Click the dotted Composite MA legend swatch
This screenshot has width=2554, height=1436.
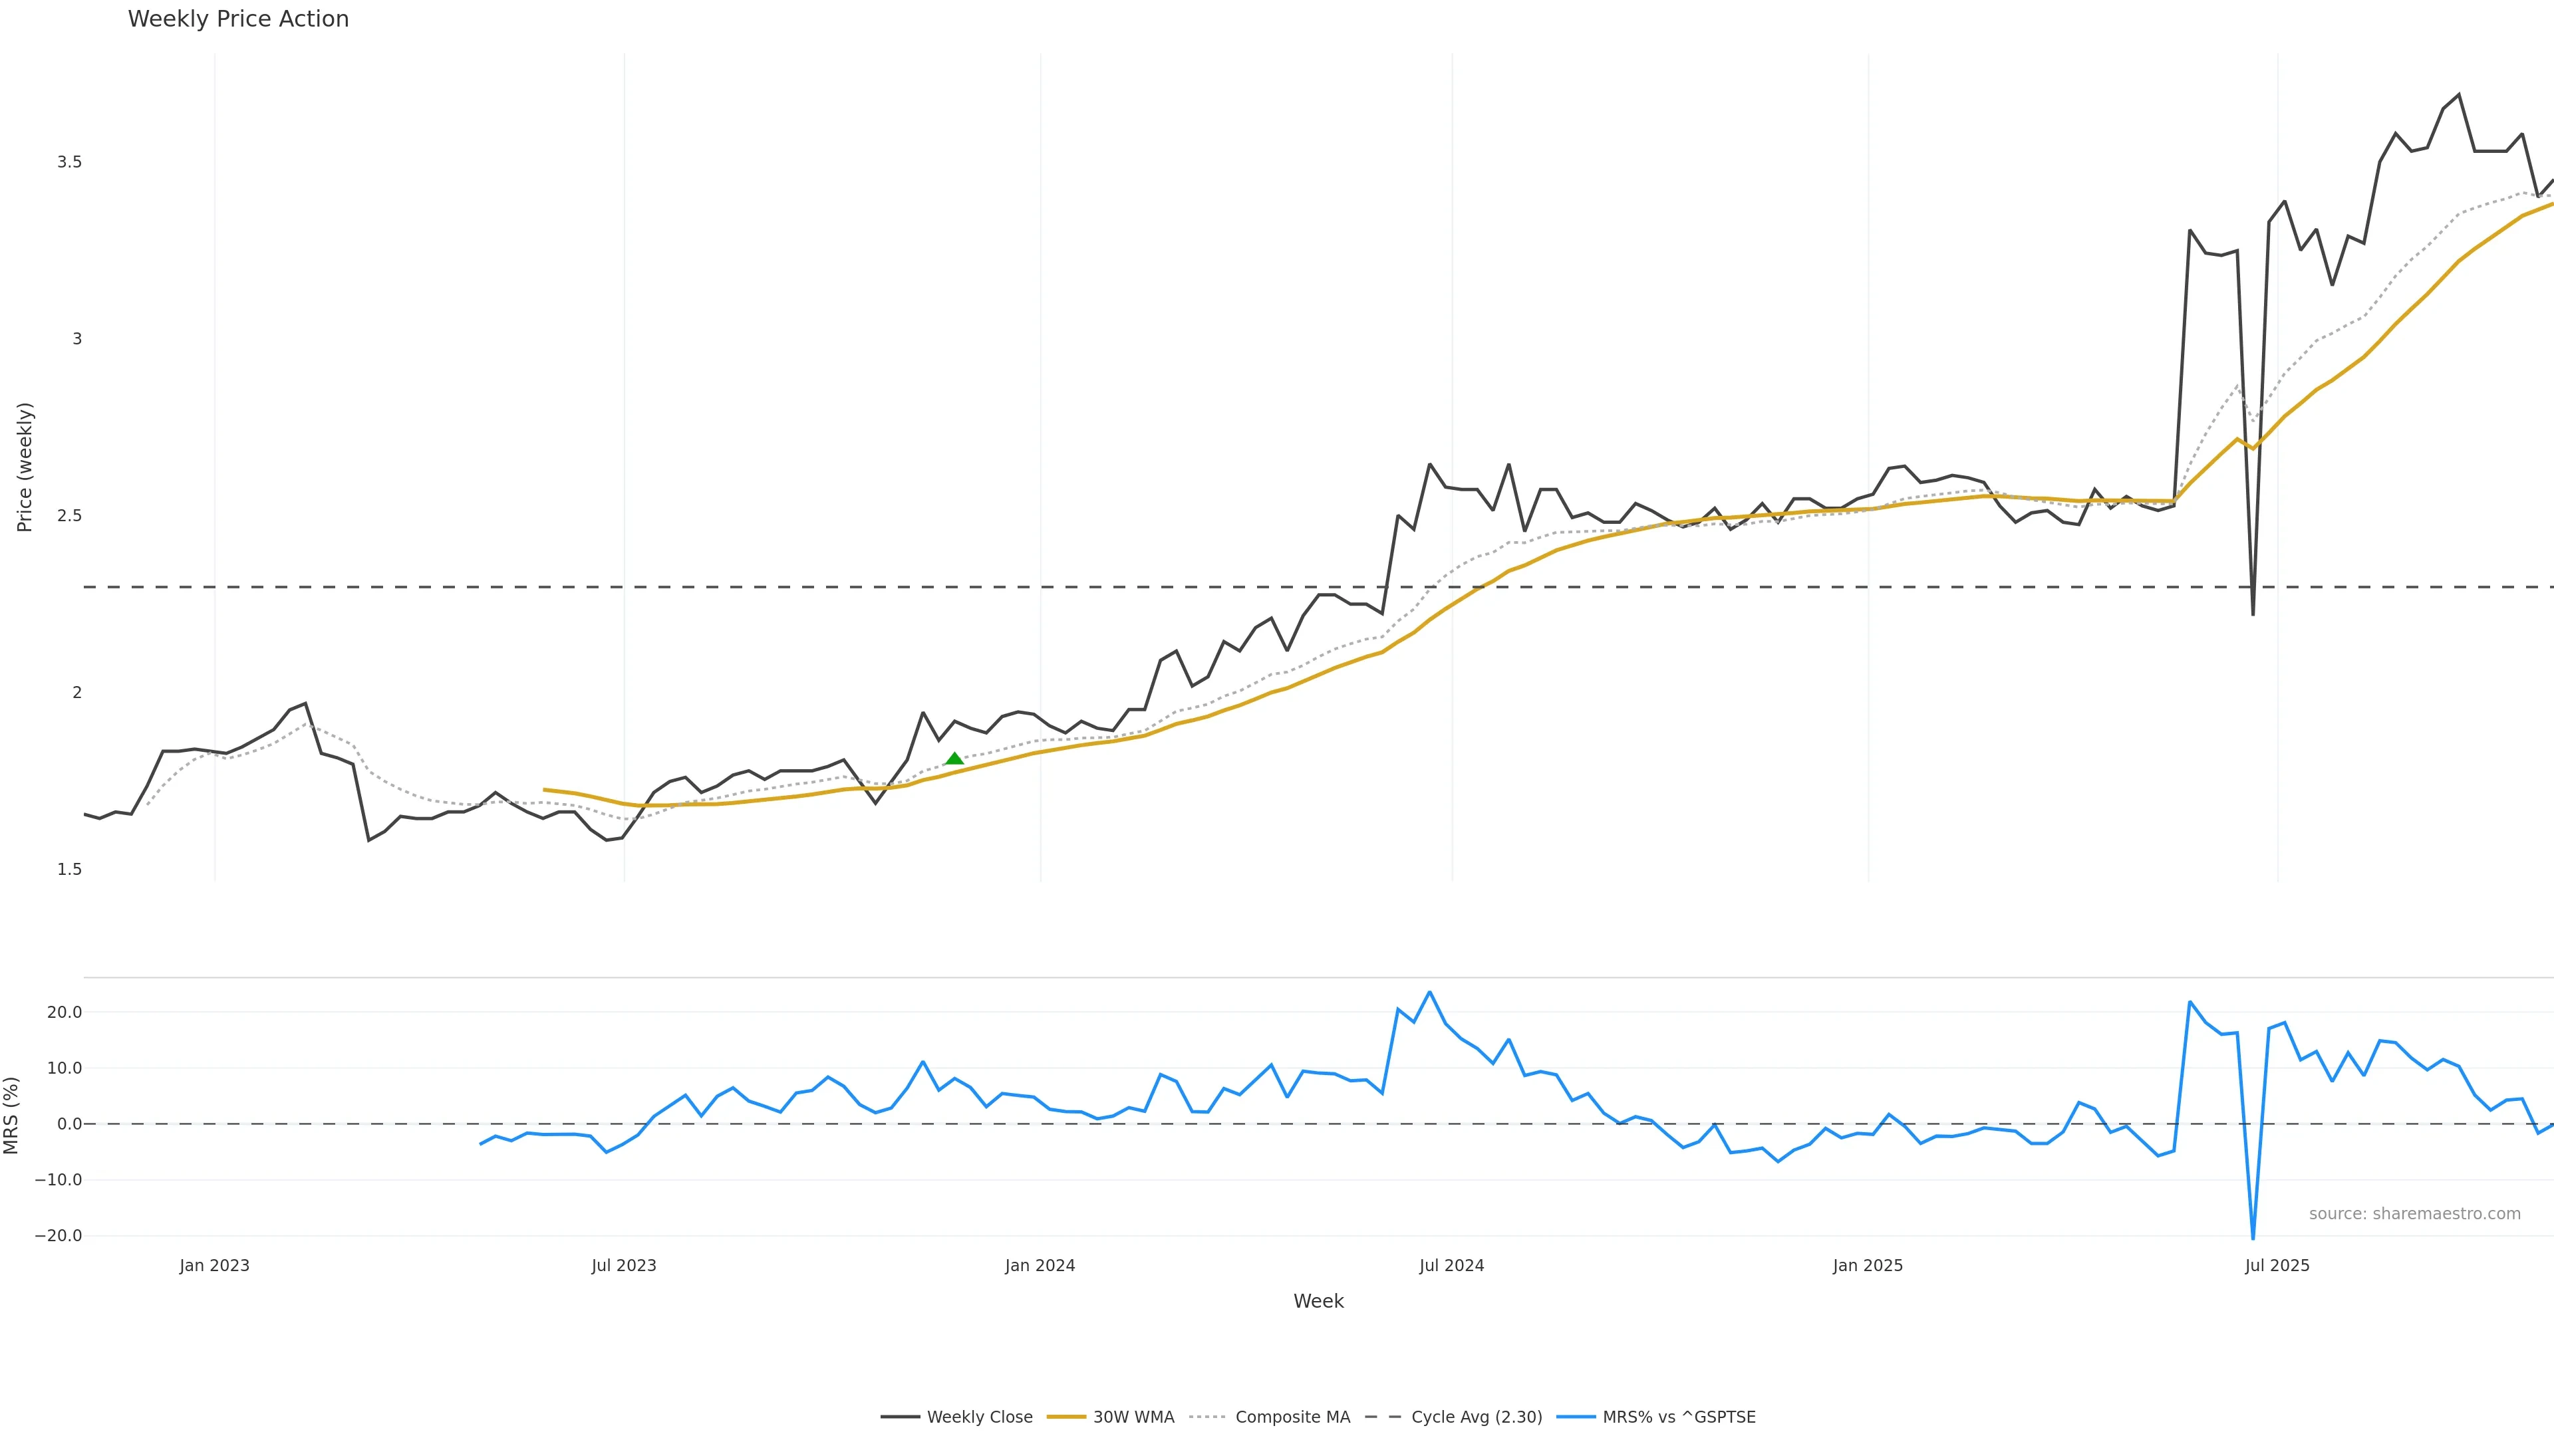coord(1208,1417)
